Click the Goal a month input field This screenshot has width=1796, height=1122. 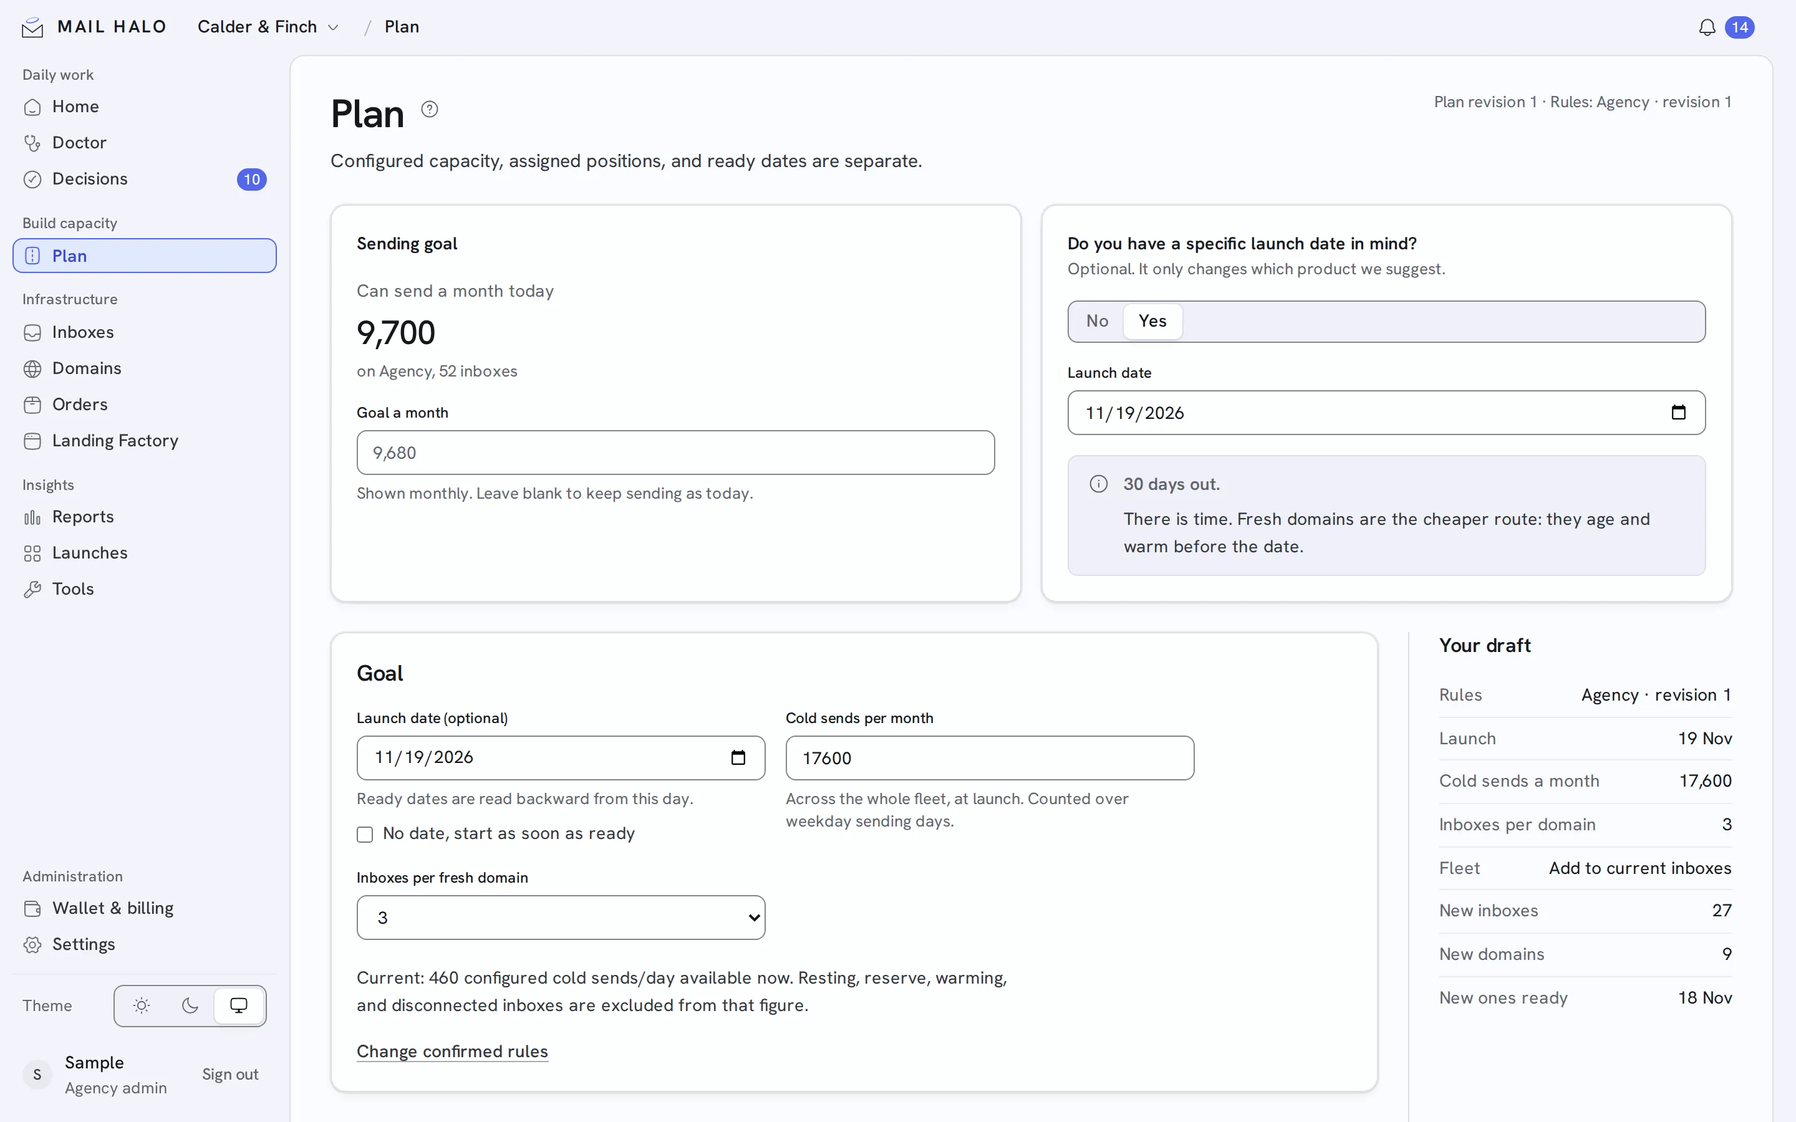(675, 453)
